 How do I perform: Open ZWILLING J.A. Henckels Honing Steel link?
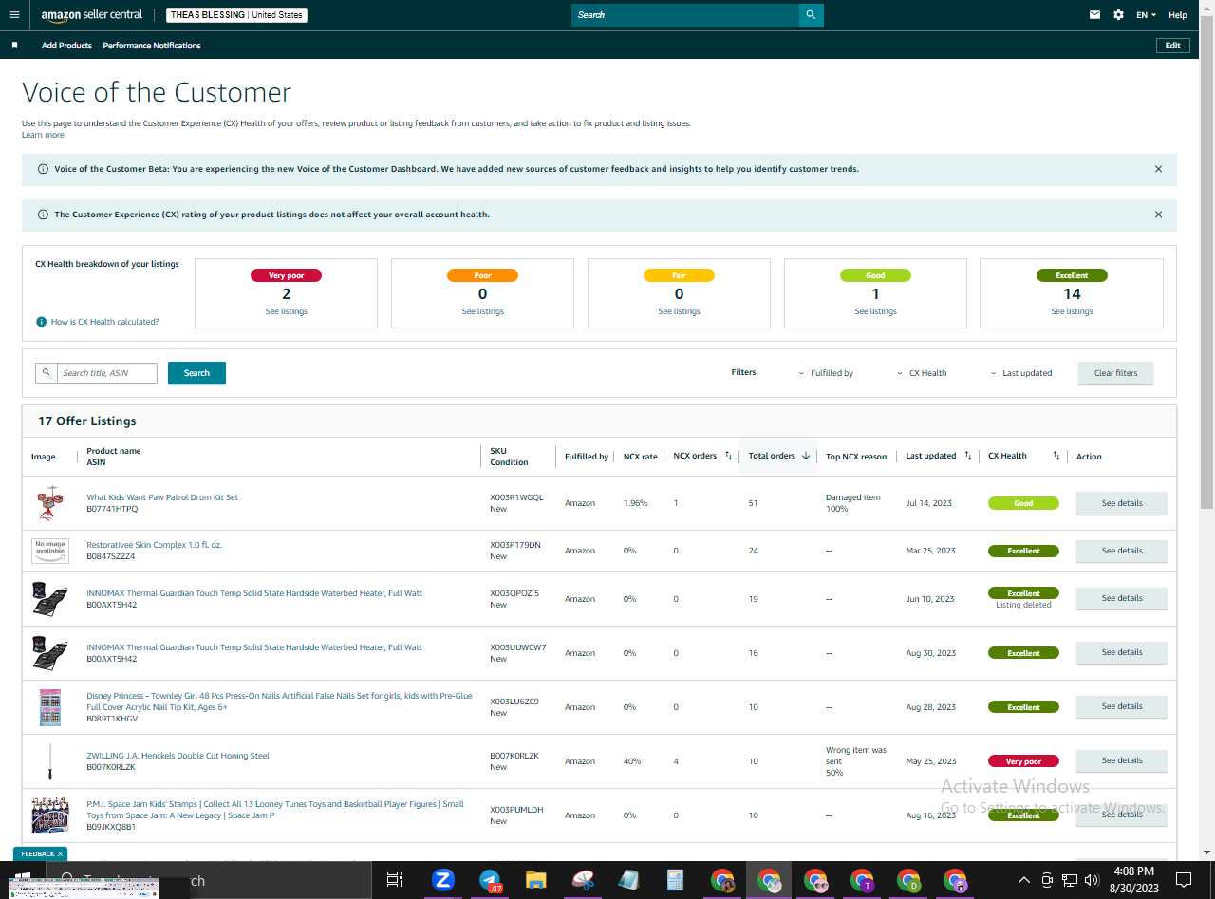(178, 756)
